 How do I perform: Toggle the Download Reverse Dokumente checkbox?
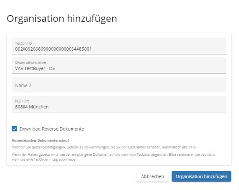coord(14,129)
